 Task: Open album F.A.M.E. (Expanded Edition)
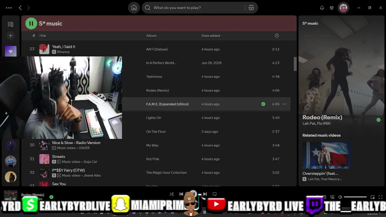pyautogui.click(x=167, y=104)
